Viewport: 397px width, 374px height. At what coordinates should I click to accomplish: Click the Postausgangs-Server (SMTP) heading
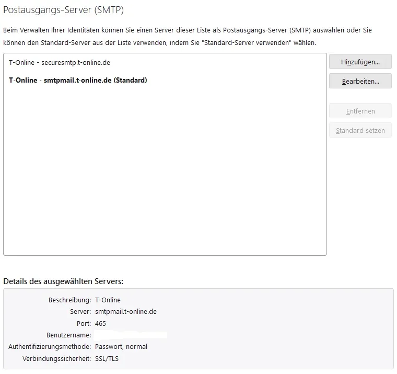pyautogui.click(x=63, y=10)
